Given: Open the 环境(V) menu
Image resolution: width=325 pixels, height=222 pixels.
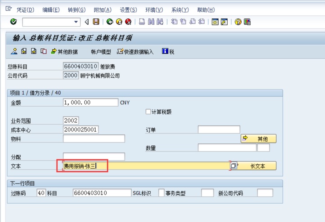Looking at the screenshot, I should pos(154,10).
